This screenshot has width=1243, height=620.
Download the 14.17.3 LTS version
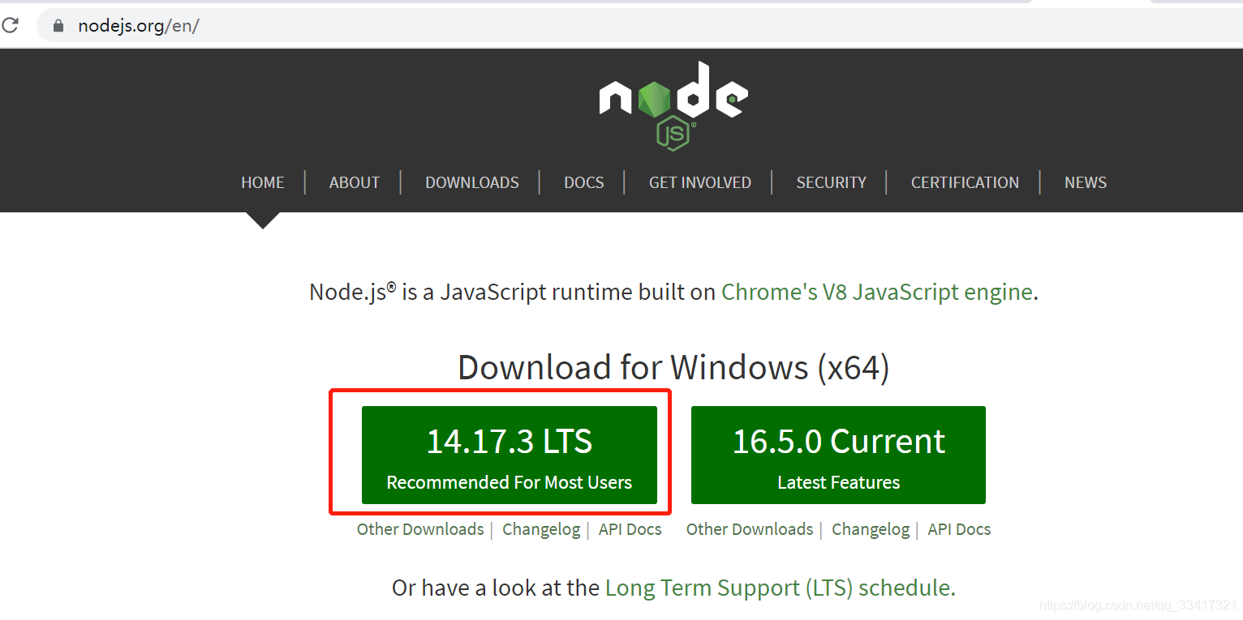[510, 455]
